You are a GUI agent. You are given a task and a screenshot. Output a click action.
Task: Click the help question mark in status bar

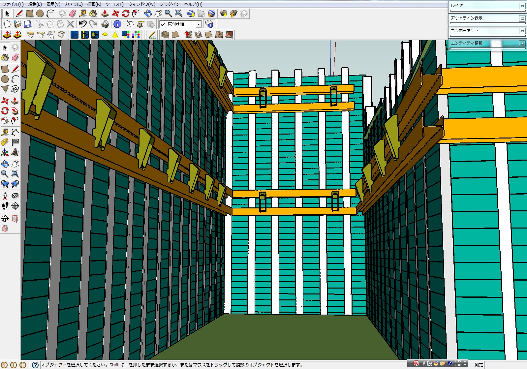click(x=35, y=365)
